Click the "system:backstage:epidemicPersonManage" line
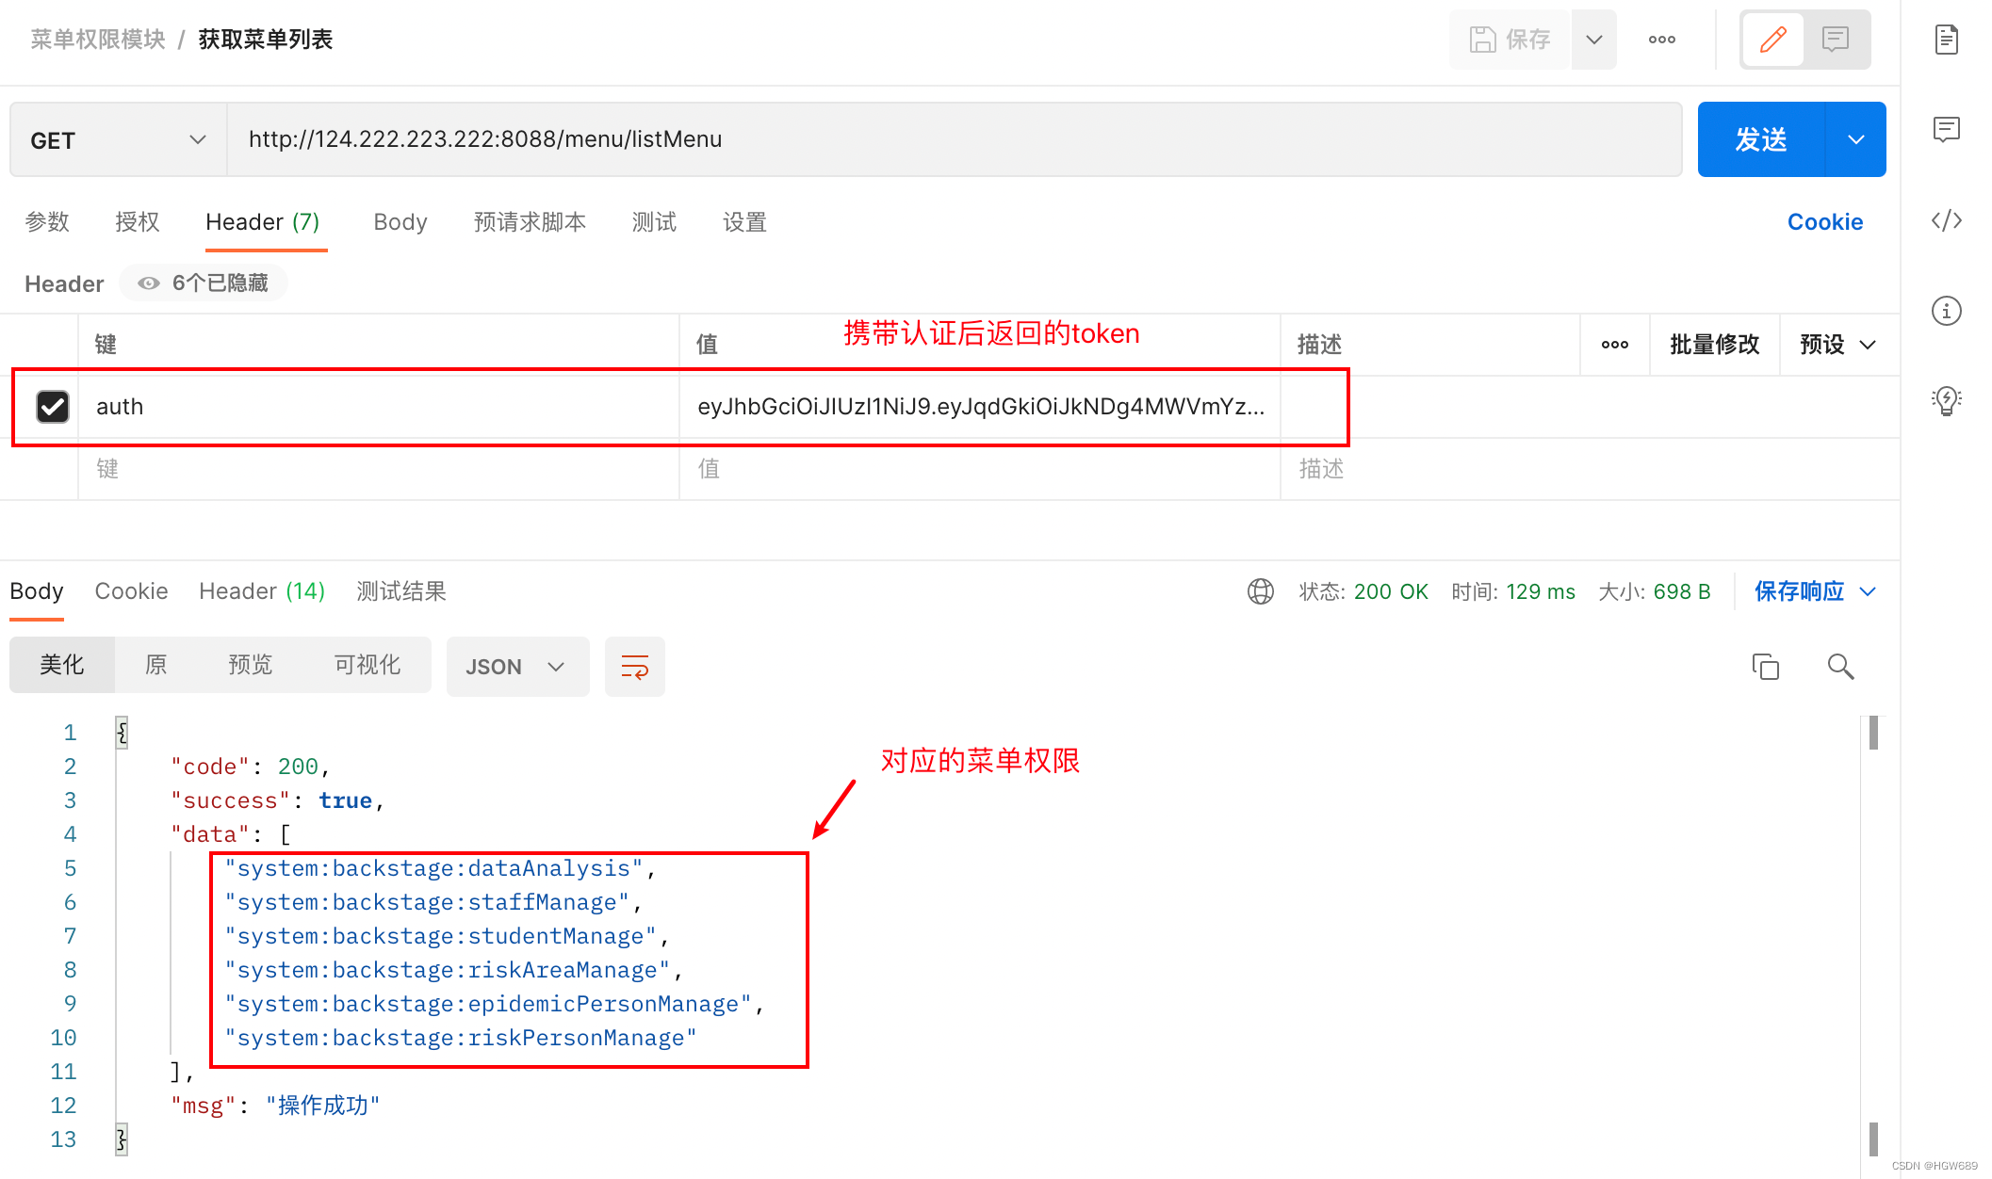The image size is (1992, 1179). point(494,1004)
